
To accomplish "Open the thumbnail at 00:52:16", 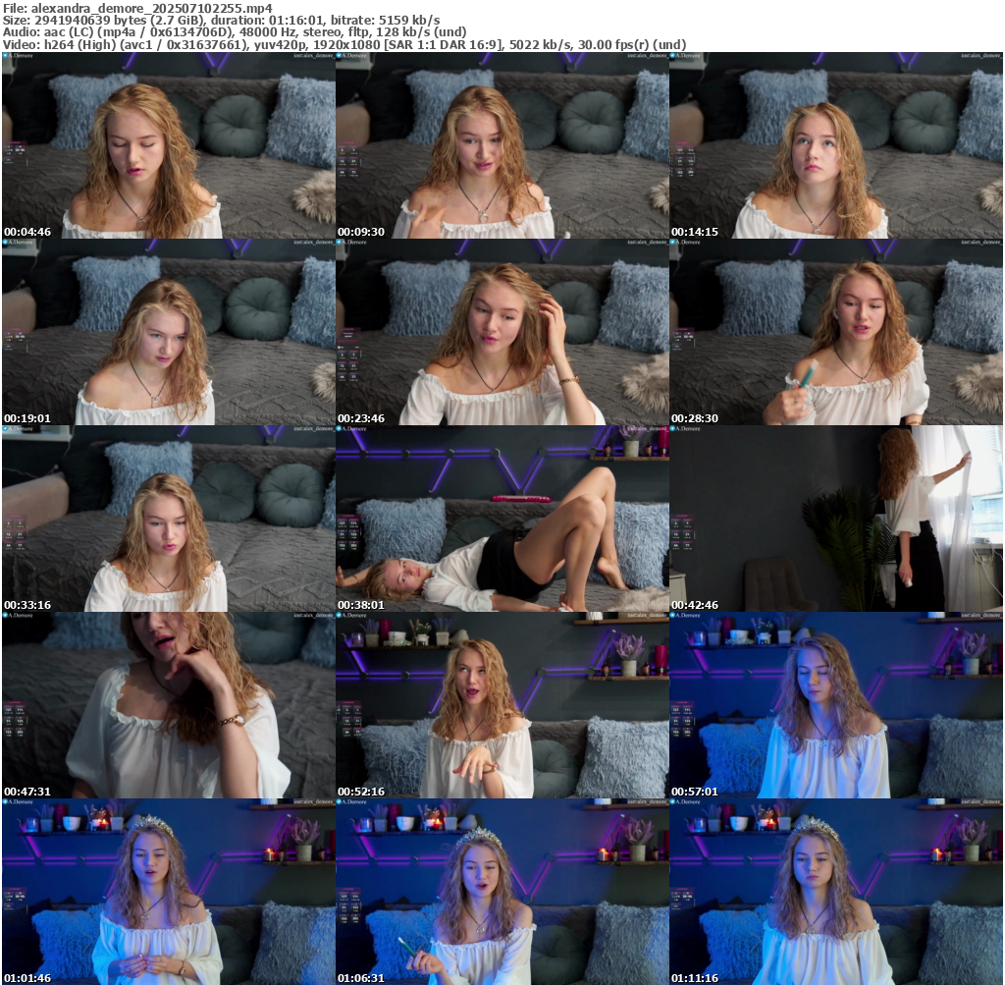I will coord(502,705).
